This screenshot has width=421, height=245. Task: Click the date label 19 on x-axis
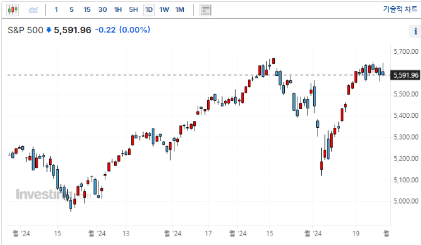pos(356,234)
